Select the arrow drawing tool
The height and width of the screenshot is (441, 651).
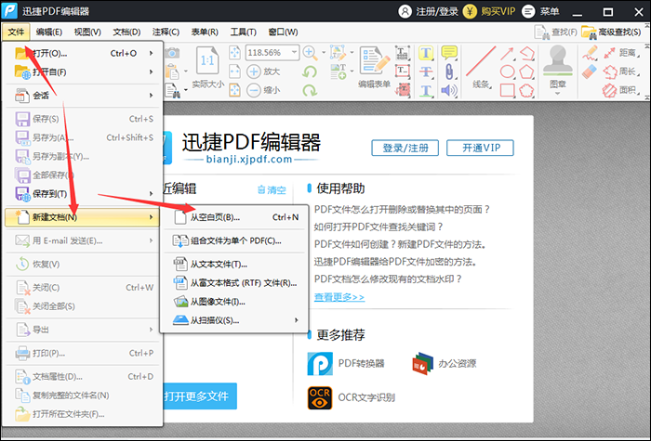coord(508,53)
